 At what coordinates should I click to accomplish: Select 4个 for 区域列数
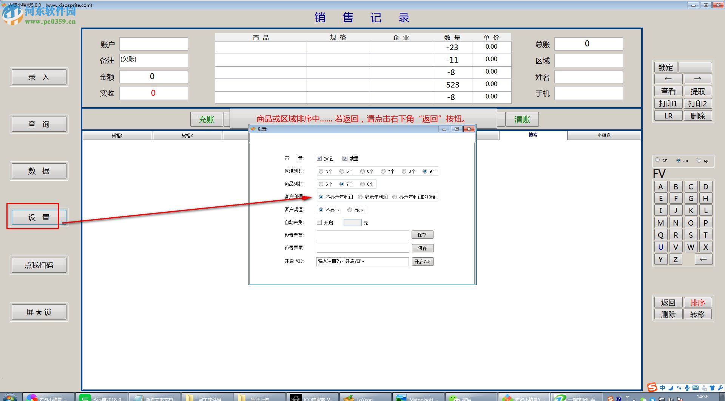pyautogui.click(x=321, y=171)
